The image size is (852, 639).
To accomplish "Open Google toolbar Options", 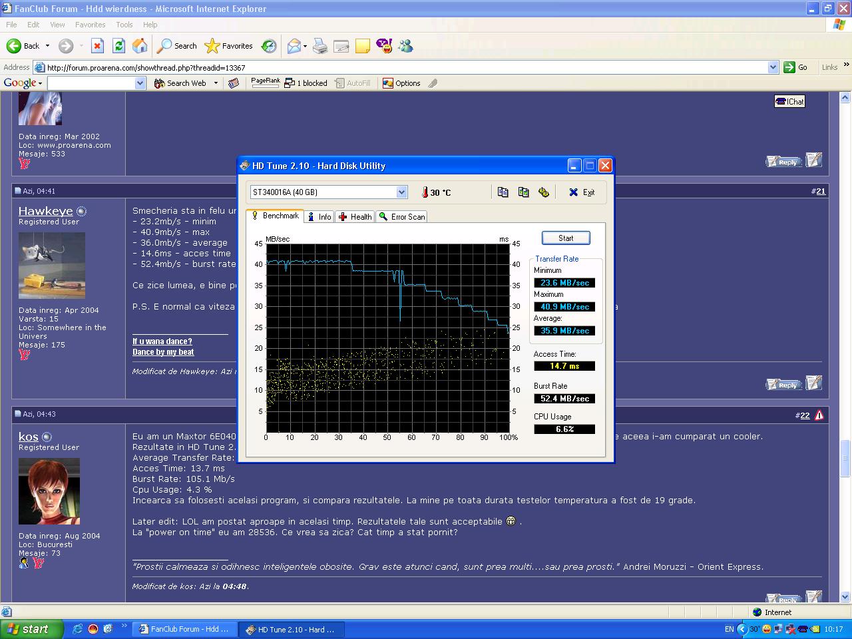I will pos(401,83).
